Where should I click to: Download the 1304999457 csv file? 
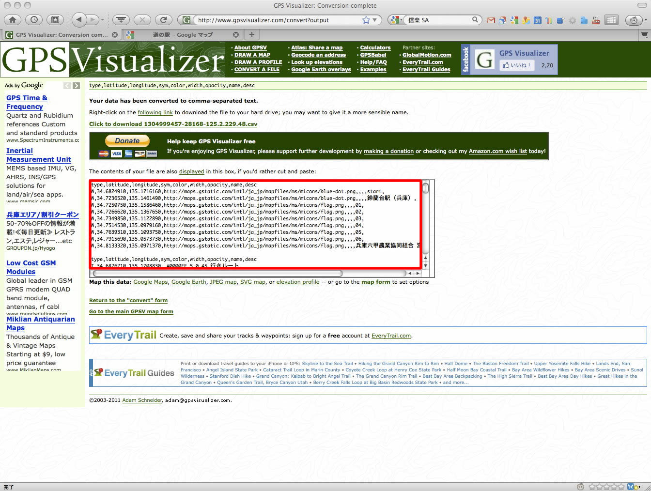pos(173,124)
